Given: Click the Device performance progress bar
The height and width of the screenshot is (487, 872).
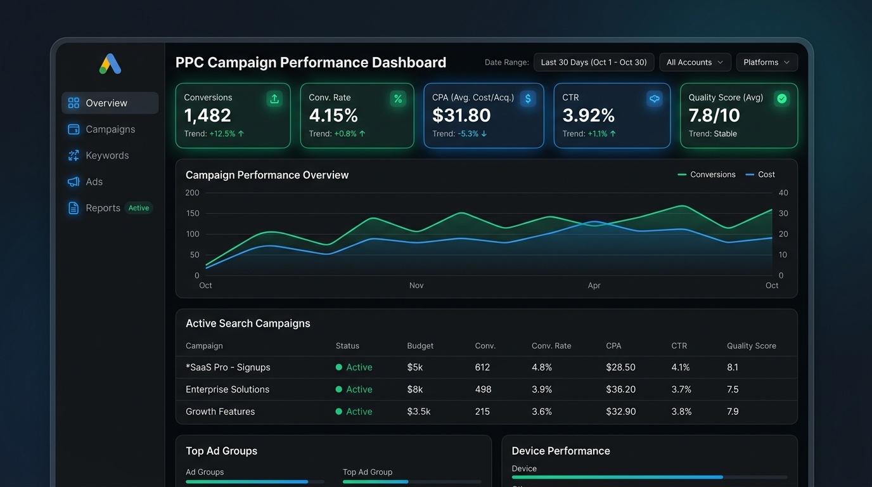Looking at the screenshot, I should pos(650,477).
